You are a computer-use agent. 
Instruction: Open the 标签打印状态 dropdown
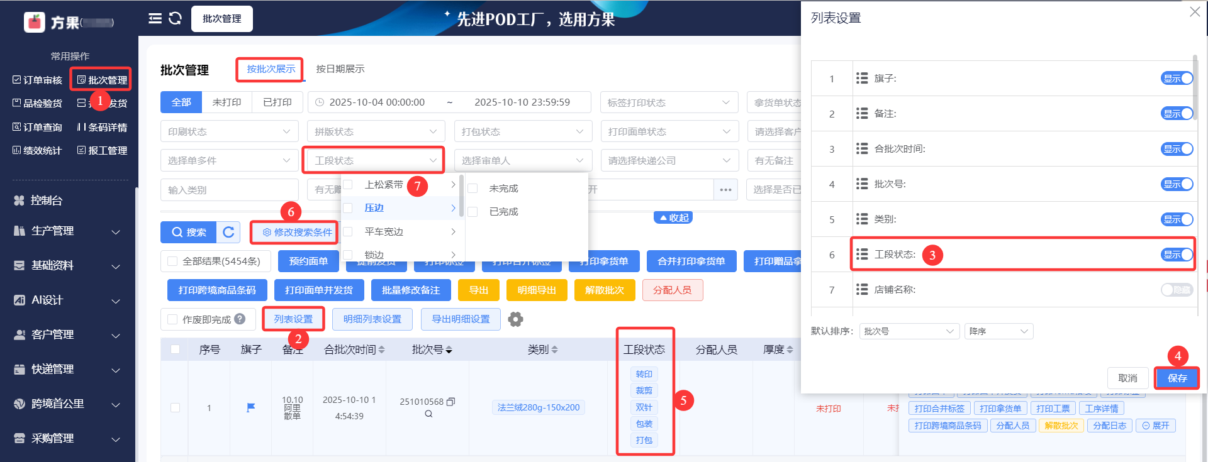[669, 102]
